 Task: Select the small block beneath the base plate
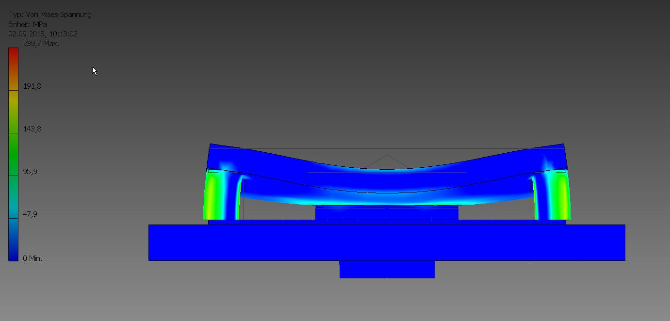click(x=387, y=269)
